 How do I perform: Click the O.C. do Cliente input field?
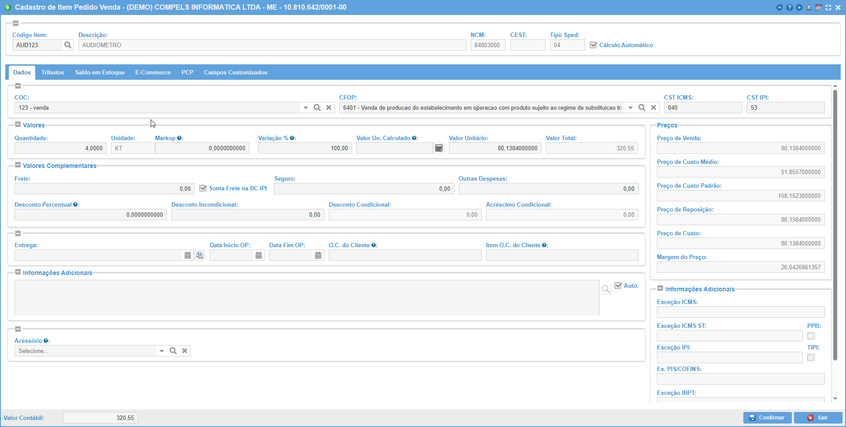[x=405, y=255]
